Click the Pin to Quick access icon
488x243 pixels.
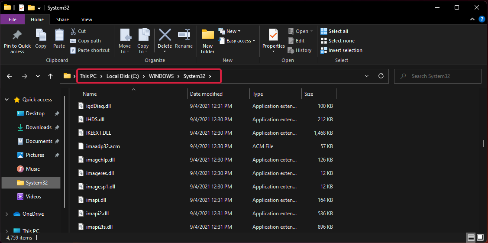[x=17, y=35]
